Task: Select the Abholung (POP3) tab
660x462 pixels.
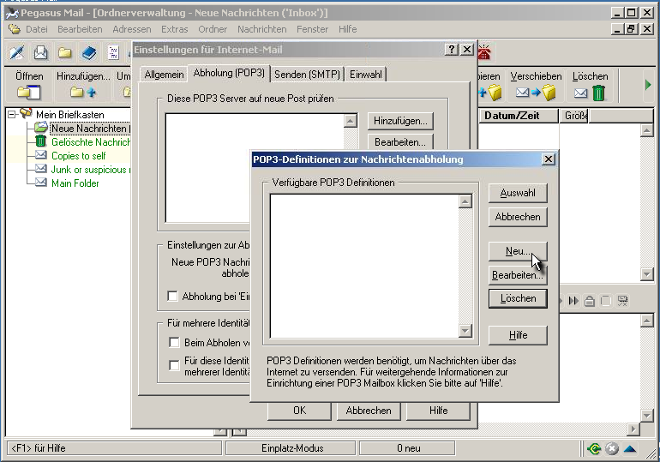Action: [x=229, y=73]
